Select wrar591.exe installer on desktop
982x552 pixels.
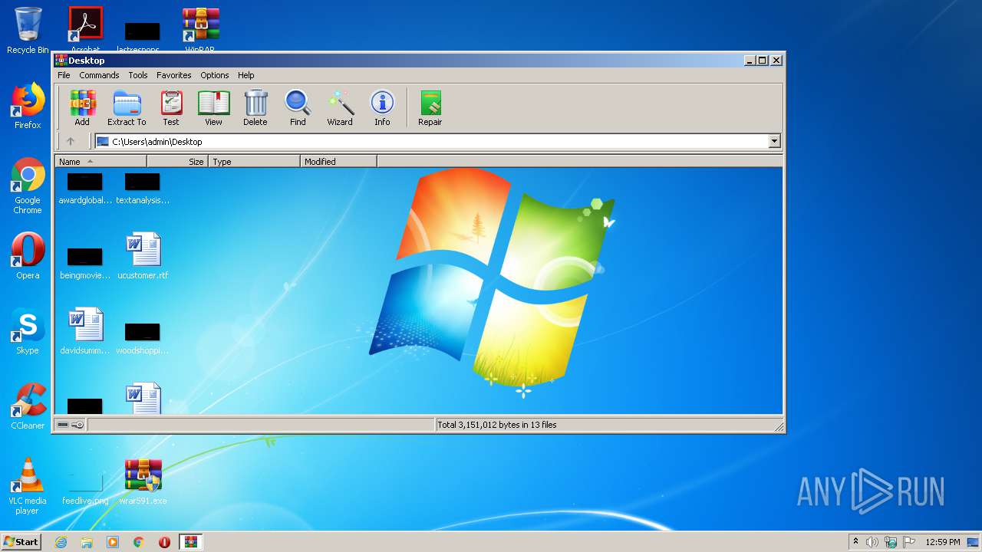[143, 482]
